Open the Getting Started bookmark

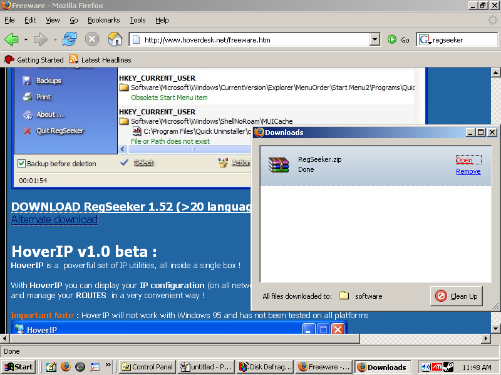34,60
